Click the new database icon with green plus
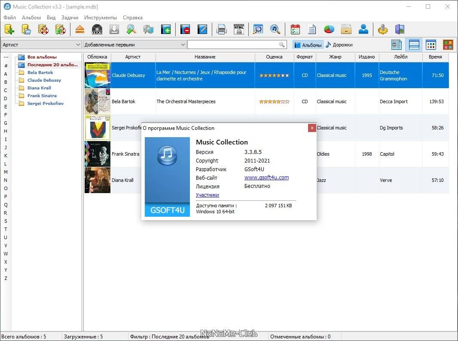The height and width of the screenshot is (341, 458). pos(9,29)
